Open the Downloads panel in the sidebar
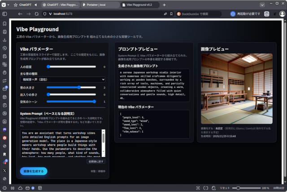This screenshot has height=192, width=287. click(4, 39)
